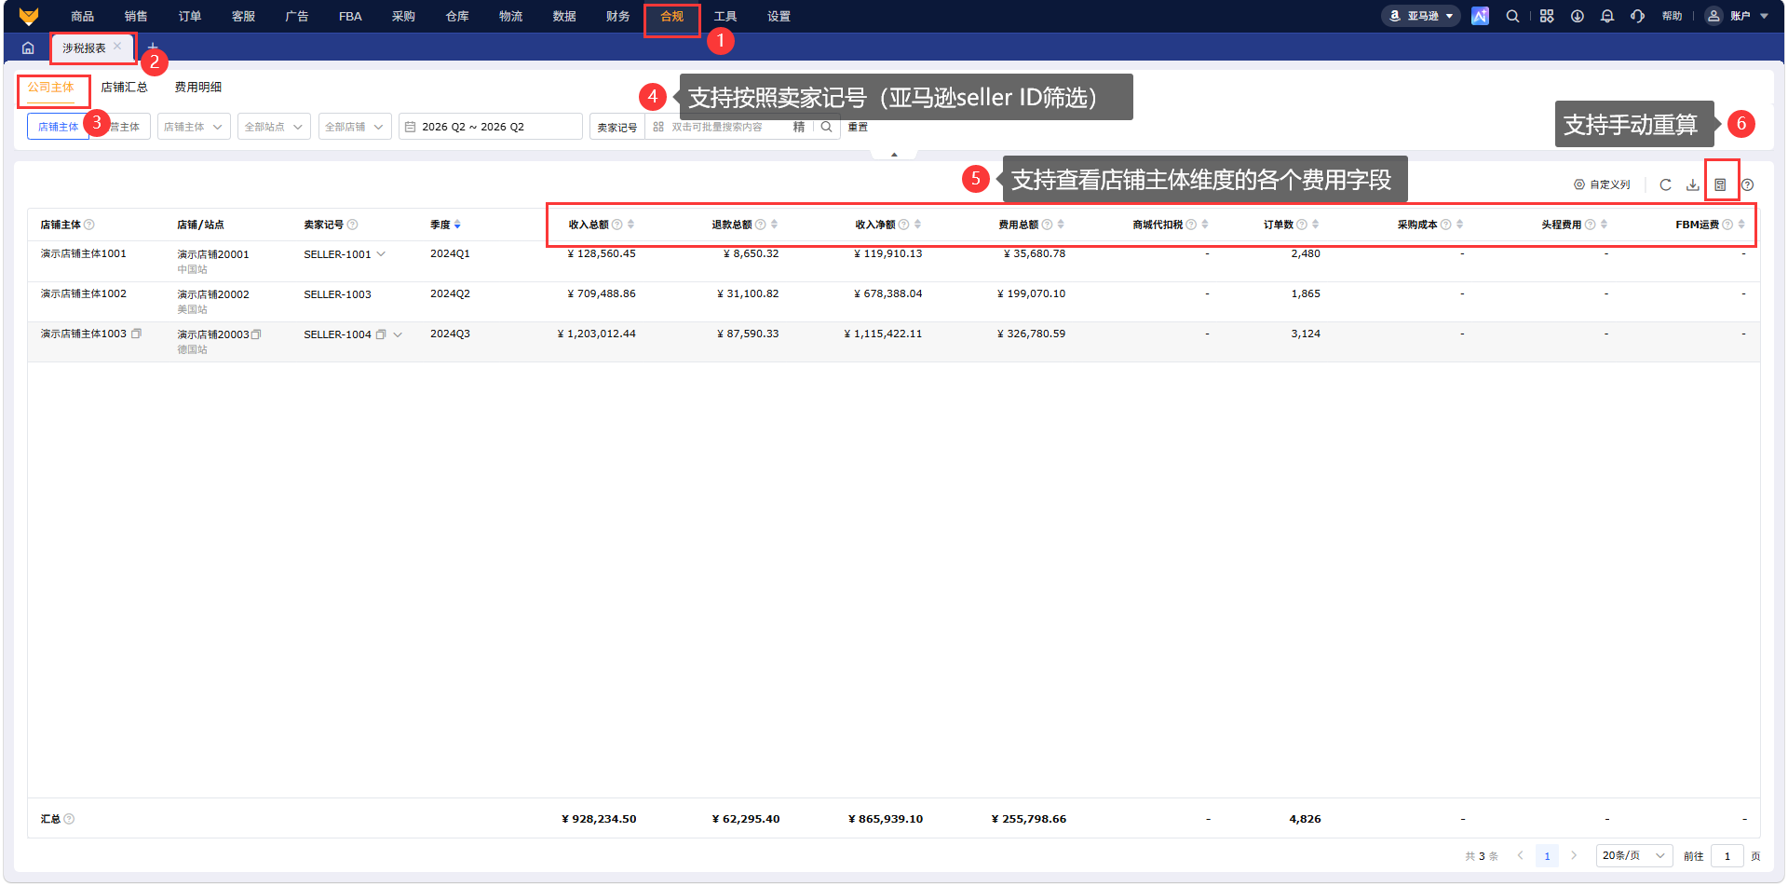The width and height of the screenshot is (1788, 886).
Task: Open the 亚马逊 platform switcher dropdown
Action: [1421, 16]
